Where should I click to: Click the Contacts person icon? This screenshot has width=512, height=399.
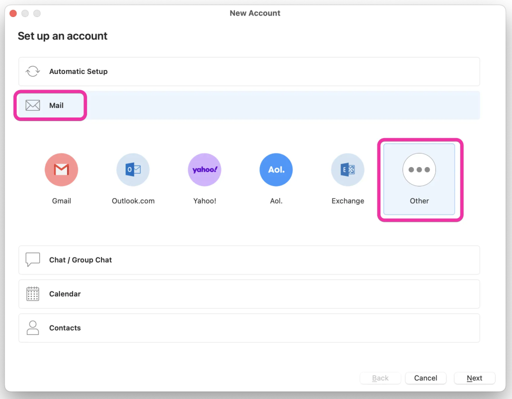click(x=33, y=328)
